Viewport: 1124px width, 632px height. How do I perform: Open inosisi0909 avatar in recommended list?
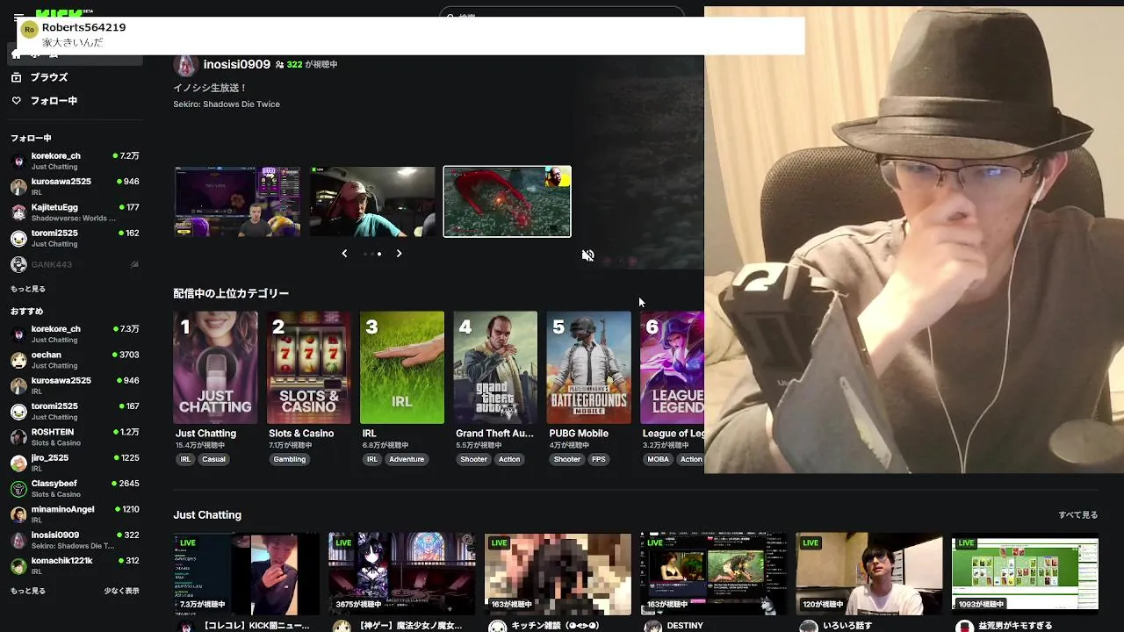pos(18,540)
